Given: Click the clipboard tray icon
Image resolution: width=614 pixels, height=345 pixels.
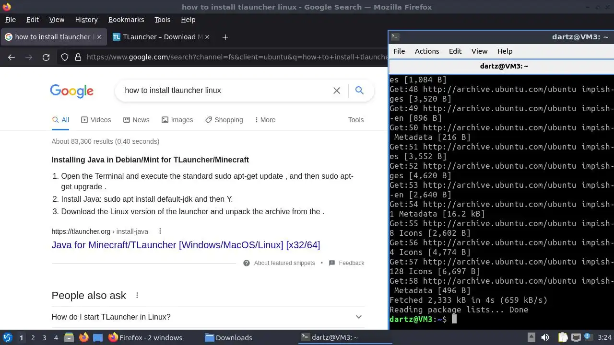Looking at the screenshot, I should click(x=563, y=338).
